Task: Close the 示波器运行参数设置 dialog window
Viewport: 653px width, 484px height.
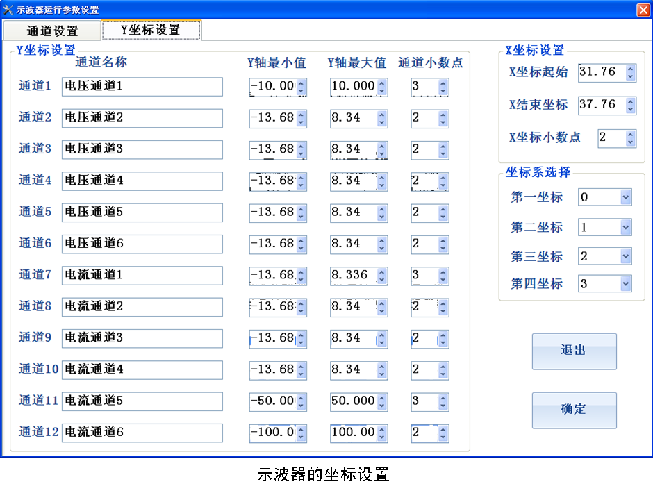Action: tap(643, 10)
